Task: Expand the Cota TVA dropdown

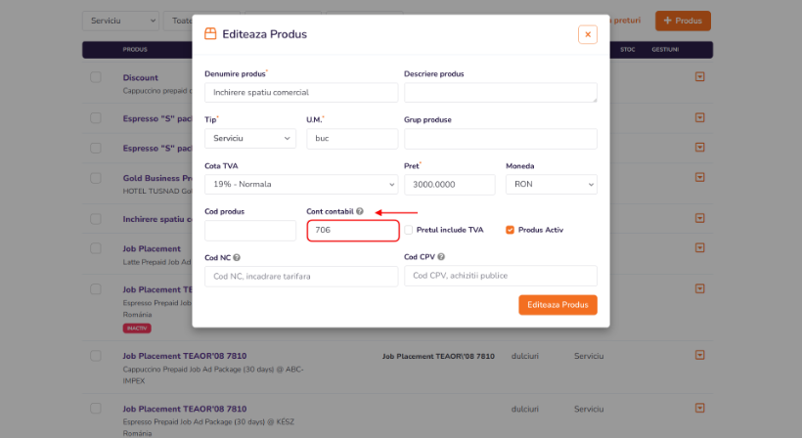Action: tap(301, 185)
